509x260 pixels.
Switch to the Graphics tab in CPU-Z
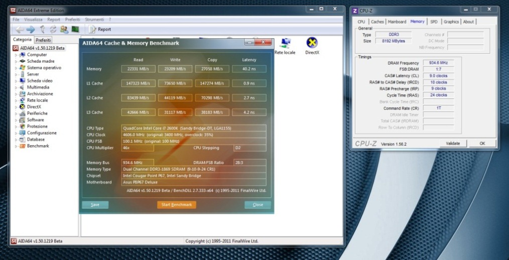(451, 22)
